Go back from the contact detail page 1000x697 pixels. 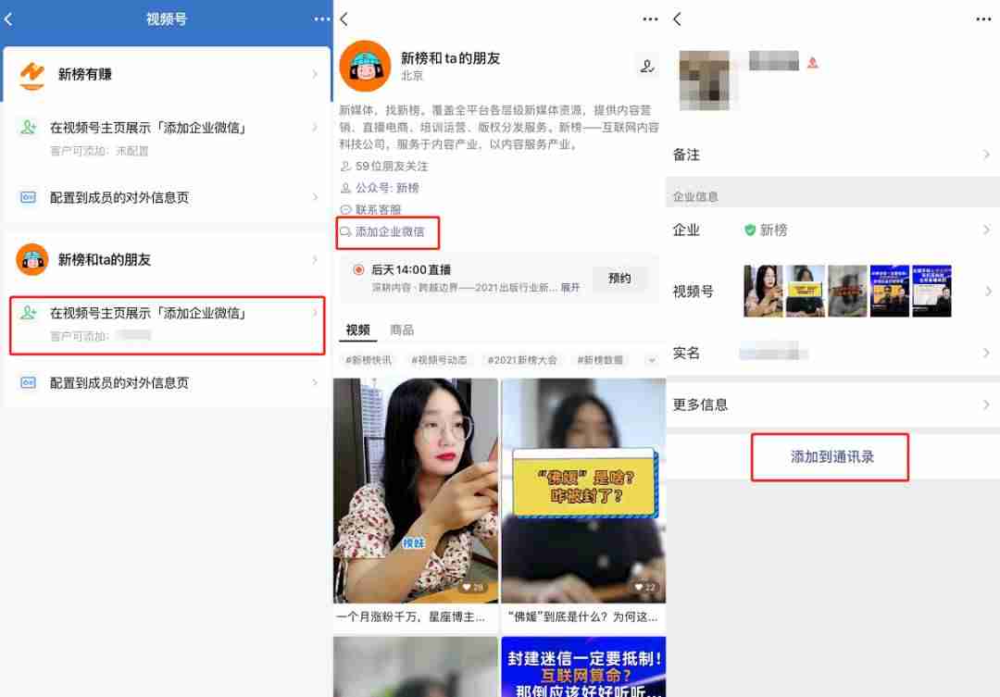(677, 19)
